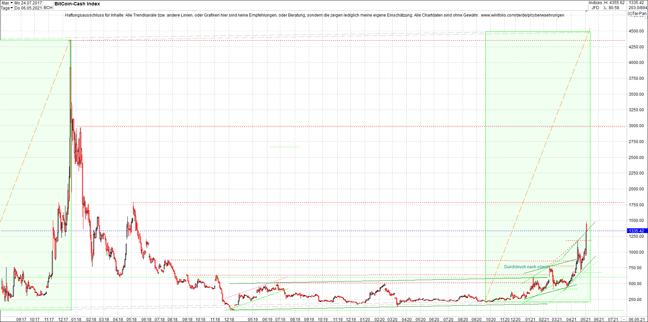Click the 4500.00 price scale label
The image size is (648, 322).
[x=636, y=31]
